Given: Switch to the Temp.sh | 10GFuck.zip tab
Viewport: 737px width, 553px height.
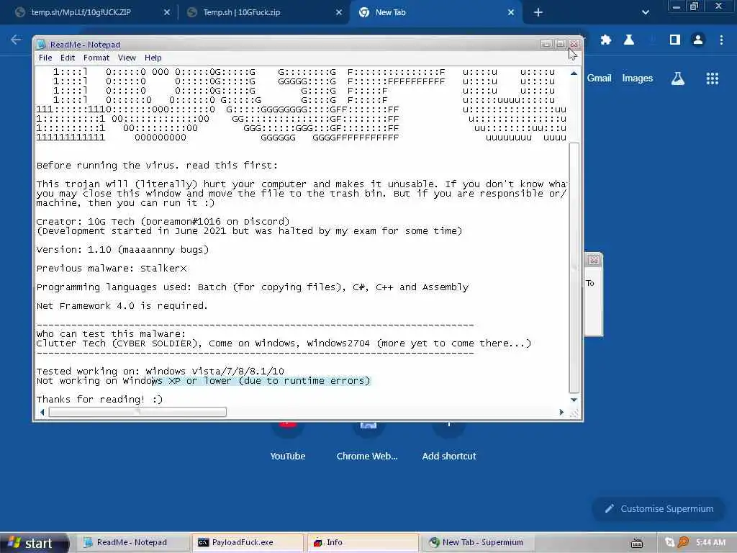Looking at the screenshot, I should (x=242, y=13).
